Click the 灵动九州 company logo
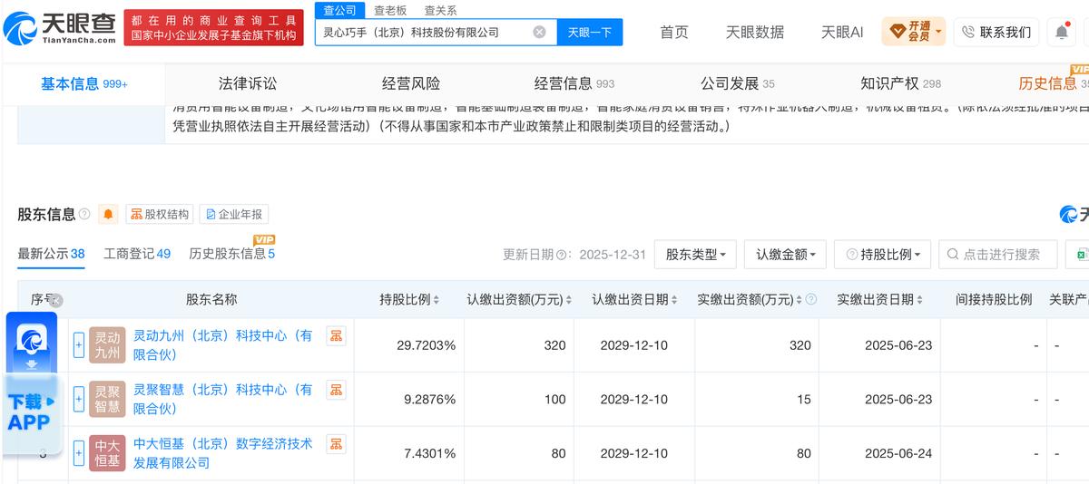Screen dimensions: 1089x484 107,345
